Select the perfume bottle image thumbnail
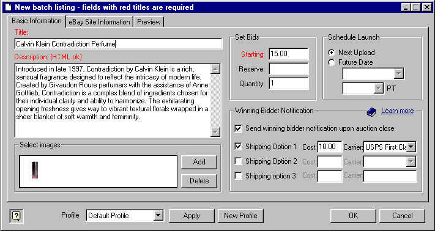Viewport: 435px width, 231px height. tap(35, 170)
